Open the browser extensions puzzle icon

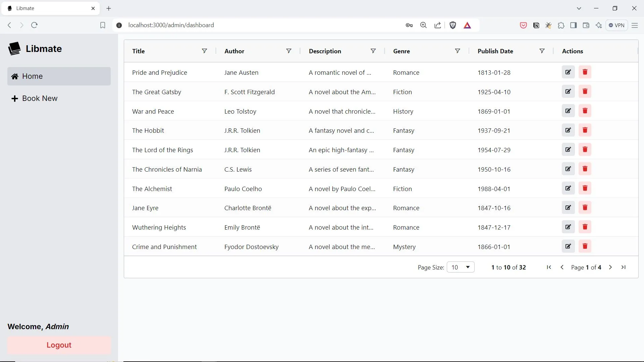pos(561,25)
